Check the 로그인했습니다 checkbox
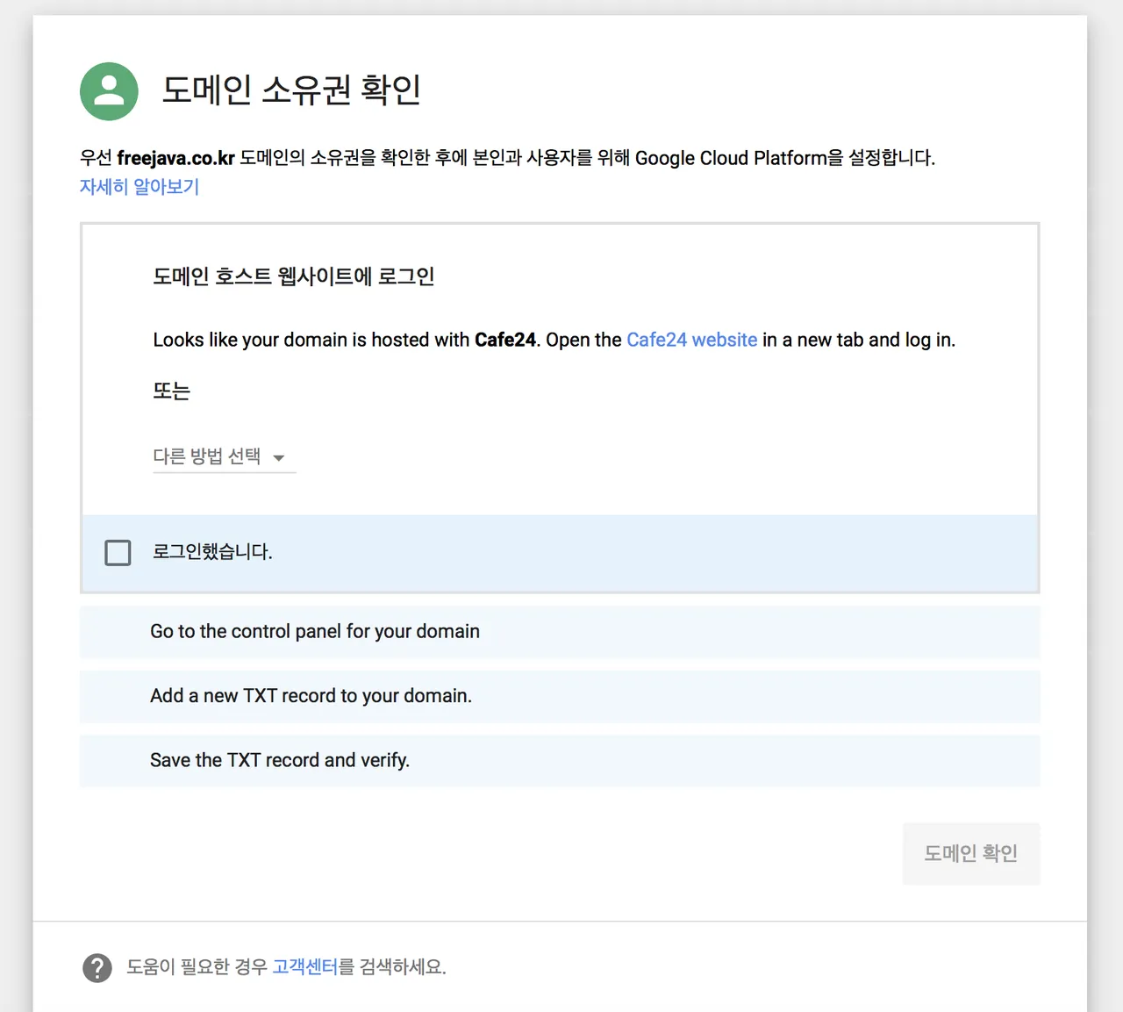The height and width of the screenshot is (1012, 1123). point(118,553)
